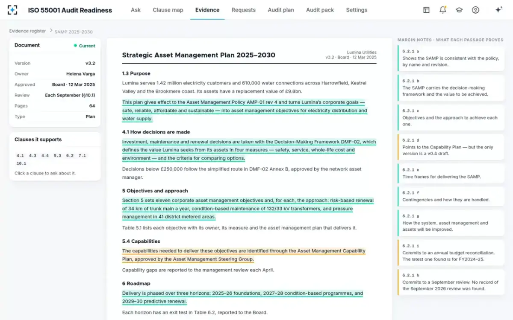Select clause chip 7.1

point(82,156)
